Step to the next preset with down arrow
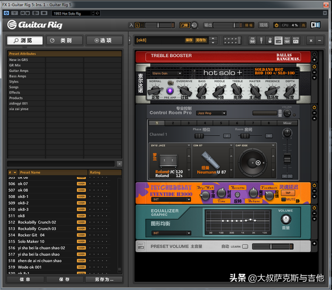 coord(213,43)
